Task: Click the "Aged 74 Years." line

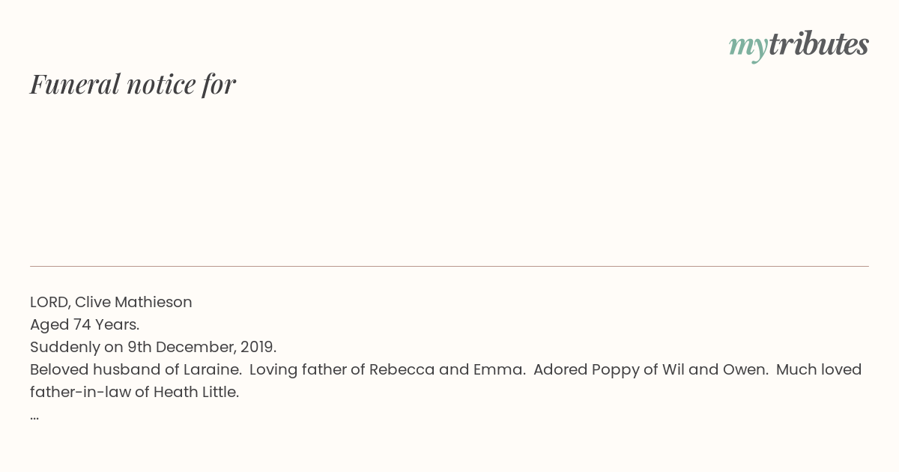Action: 85,324
